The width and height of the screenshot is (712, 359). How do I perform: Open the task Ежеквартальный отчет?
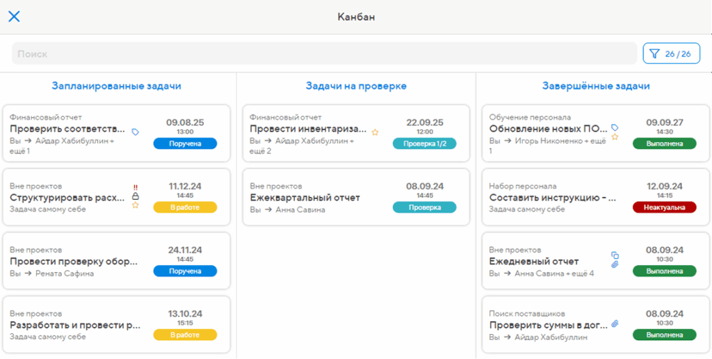tap(305, 198)
